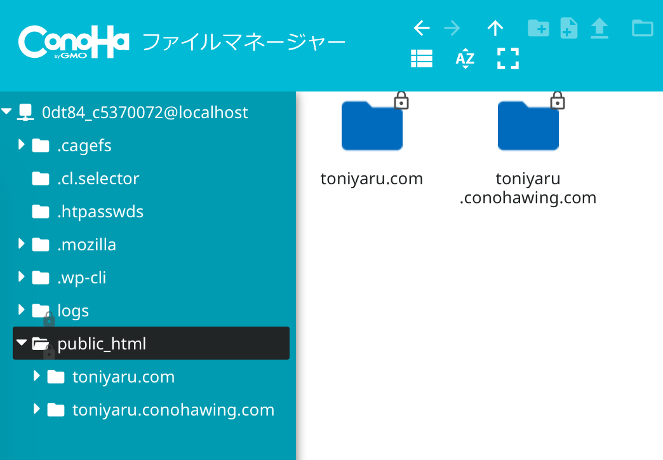Go back with the left arrow icon
663x460 pixels.
click(422, 29)
